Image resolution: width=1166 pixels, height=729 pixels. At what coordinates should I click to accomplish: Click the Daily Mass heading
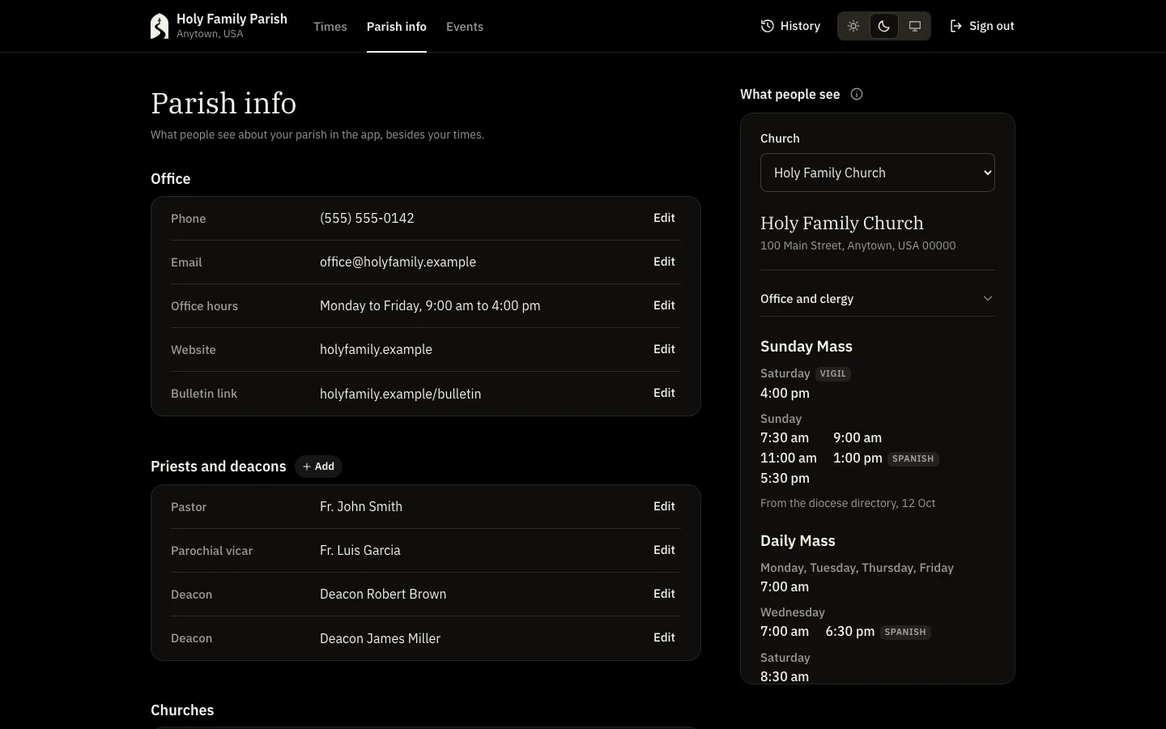[798, 541]
